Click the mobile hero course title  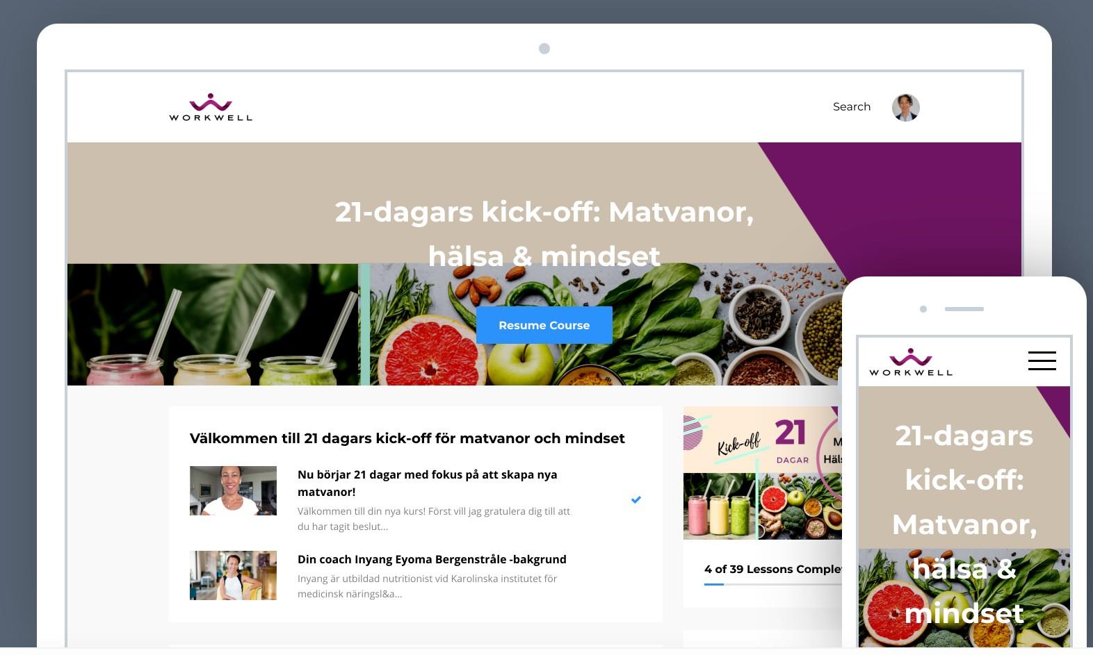964,524
